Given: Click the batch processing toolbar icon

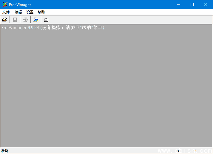Looking at the screenshot, I should [46, 20].
